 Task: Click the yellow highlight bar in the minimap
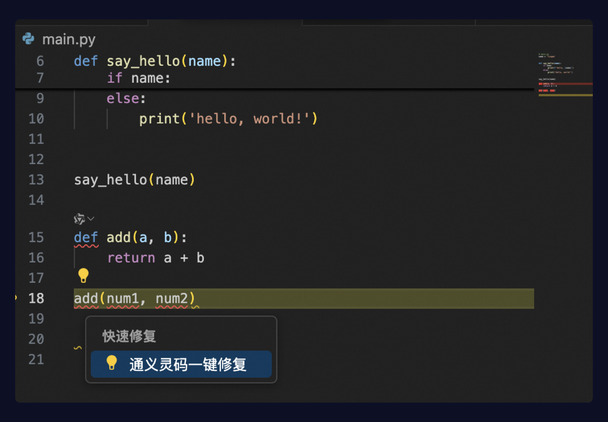coord(566,95)
